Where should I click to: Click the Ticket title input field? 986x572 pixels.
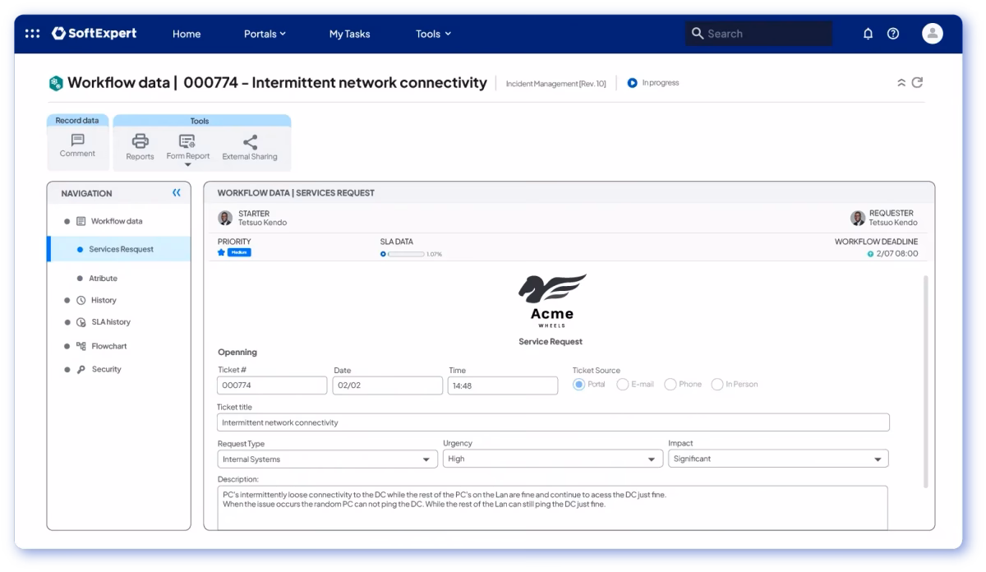pyautogui.click(x=553, y=422)
